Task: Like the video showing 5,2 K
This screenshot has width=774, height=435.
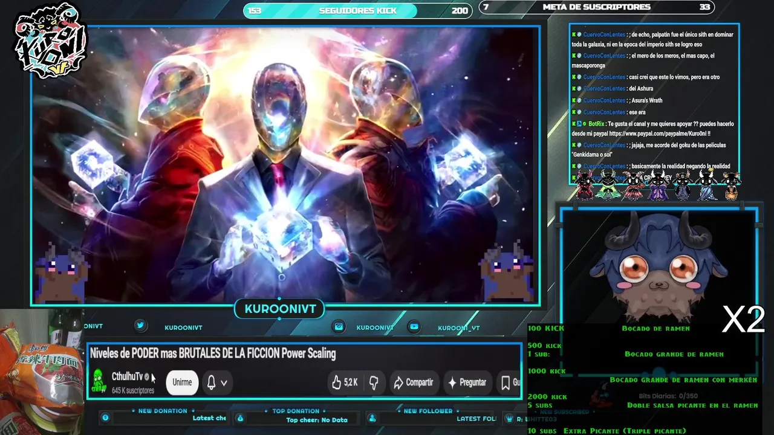Action: [345, 382]
